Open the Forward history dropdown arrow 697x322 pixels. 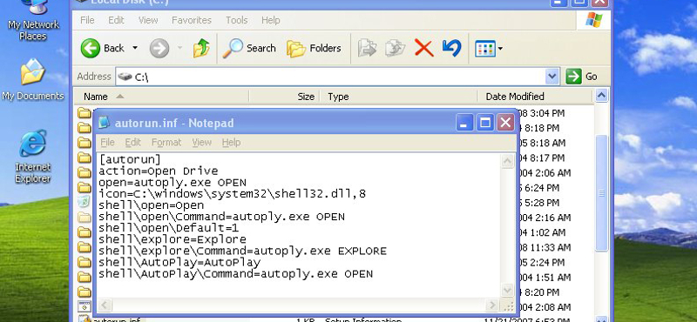click(x=179, y=48)
